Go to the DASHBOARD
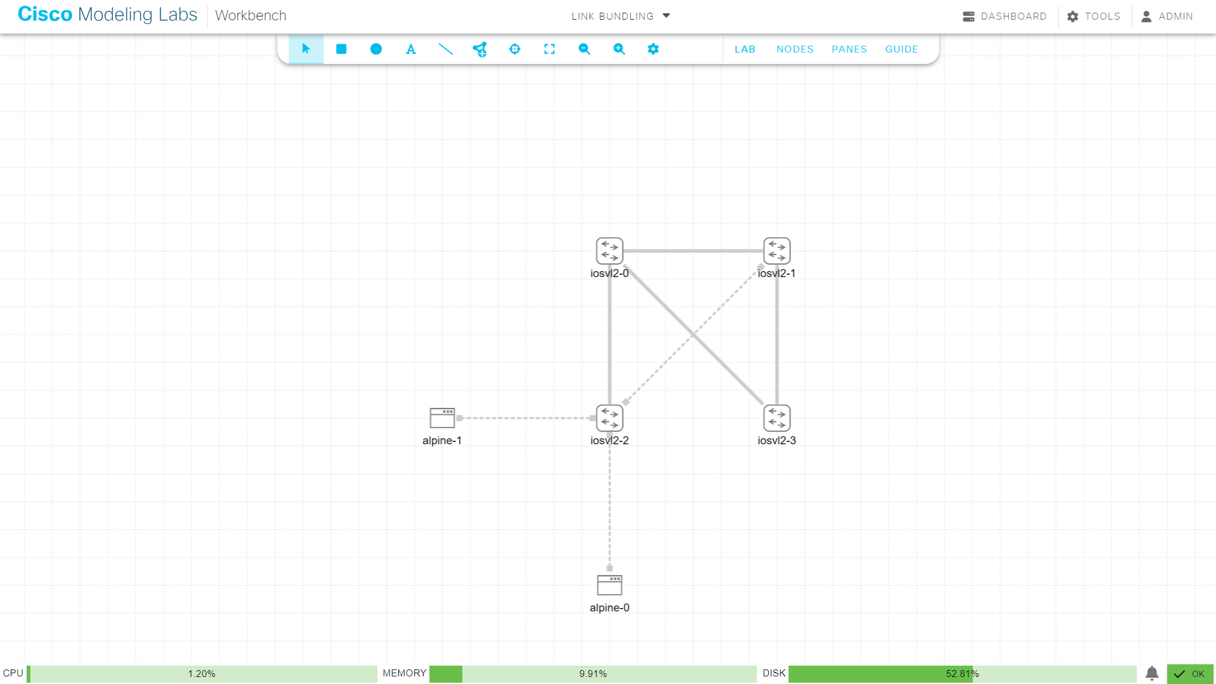The height and width of the screenshot is (684, 1216). 1004,16
